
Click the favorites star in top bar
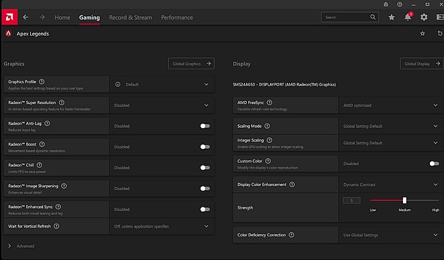click(x=392, y=18)
